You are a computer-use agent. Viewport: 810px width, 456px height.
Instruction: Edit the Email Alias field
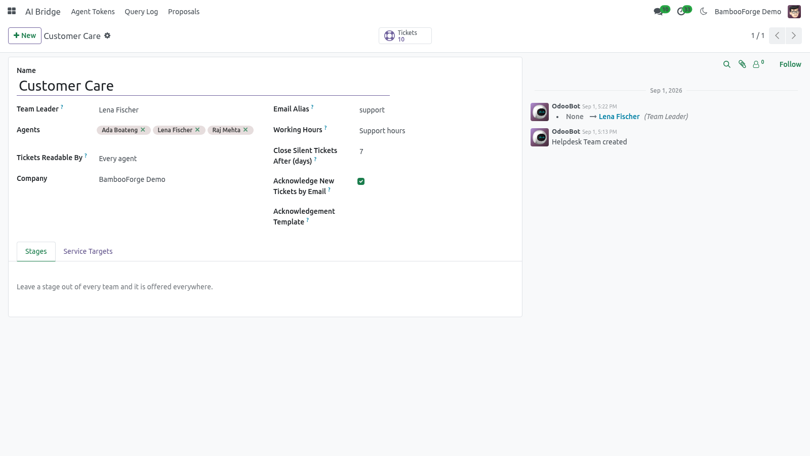point(435,110)
